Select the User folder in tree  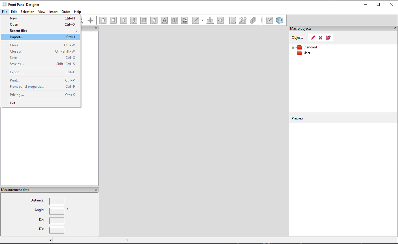click(x=307, y=53)
